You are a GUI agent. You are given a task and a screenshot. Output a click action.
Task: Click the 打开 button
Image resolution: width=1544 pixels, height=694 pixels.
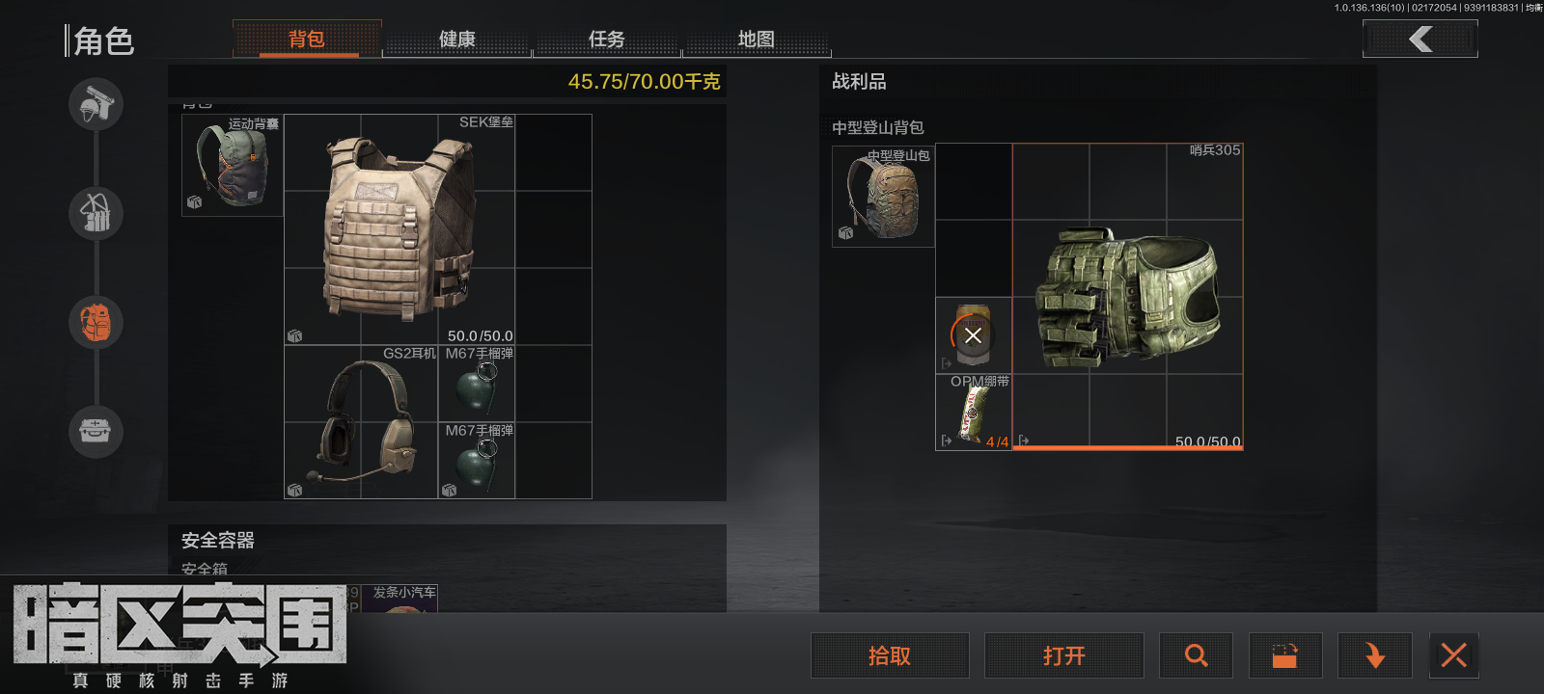1063,656
